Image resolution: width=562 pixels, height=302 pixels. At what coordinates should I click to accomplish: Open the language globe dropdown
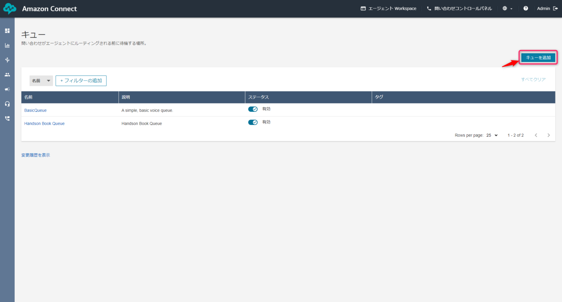[x=507, y=8]
